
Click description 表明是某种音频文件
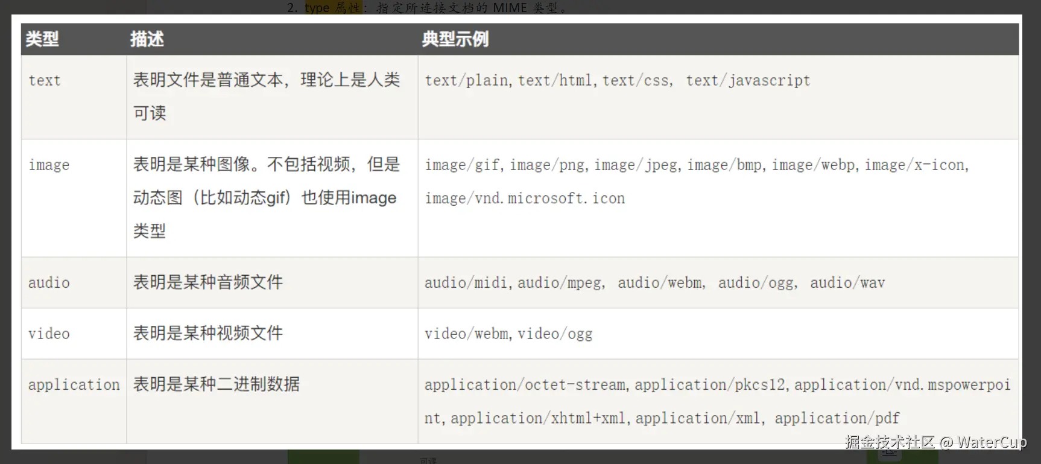tap(208, 282)
